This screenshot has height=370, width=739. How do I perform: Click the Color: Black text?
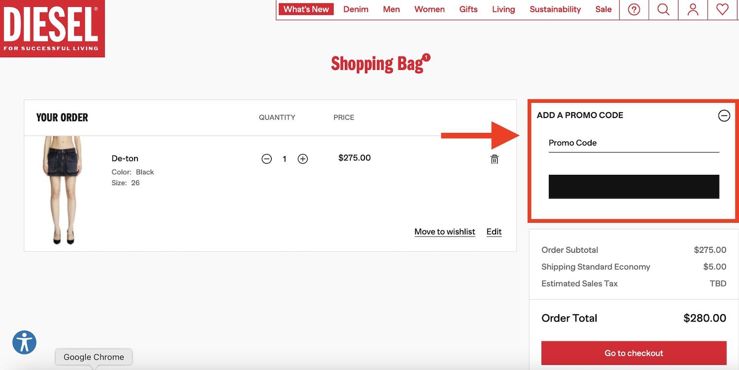click(133, 172)
